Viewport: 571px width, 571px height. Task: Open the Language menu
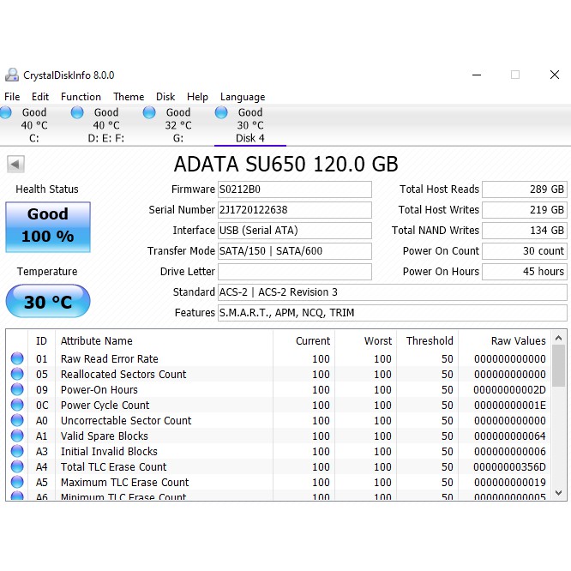pos(243,97)
